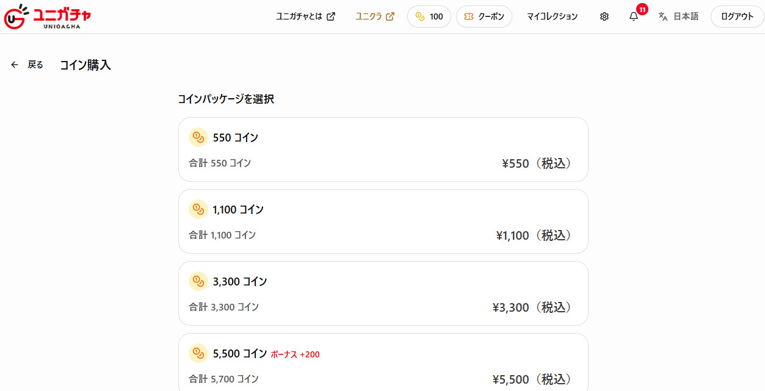Click the 100 coin balance button

[x=429, y=16]
